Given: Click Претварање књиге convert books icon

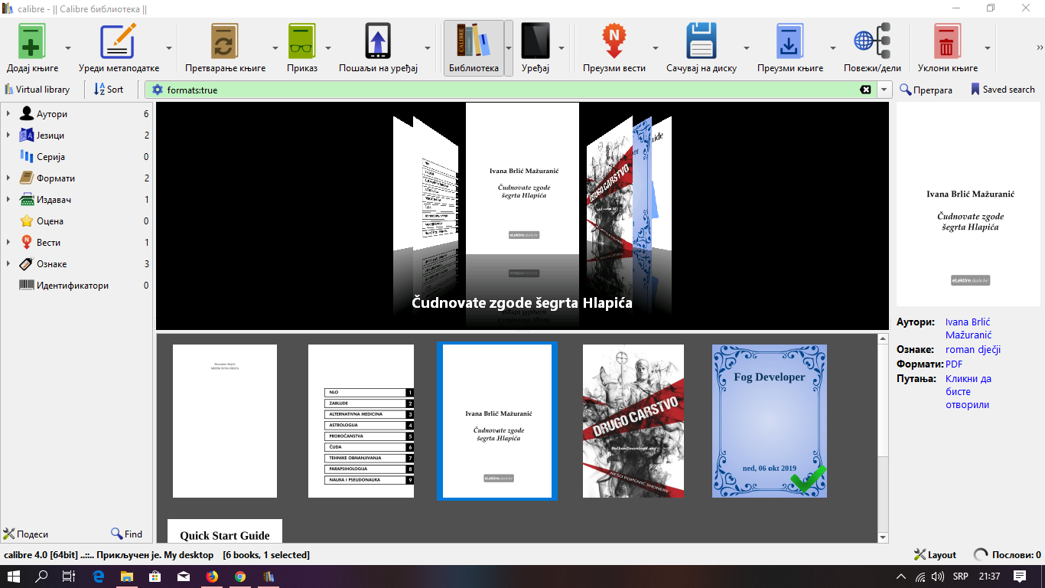Looking at the screenshot, I should coord(226,41).
